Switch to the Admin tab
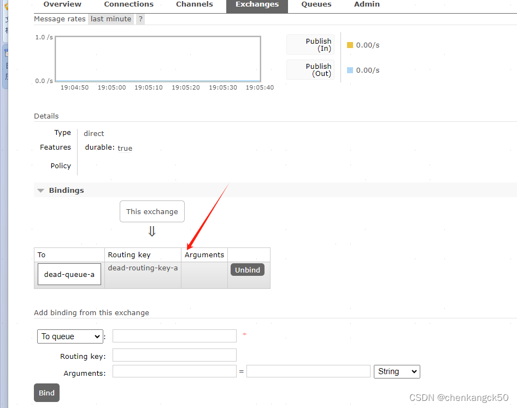The height and width of the screenshot is (408, 517). [x=367, y=4]
